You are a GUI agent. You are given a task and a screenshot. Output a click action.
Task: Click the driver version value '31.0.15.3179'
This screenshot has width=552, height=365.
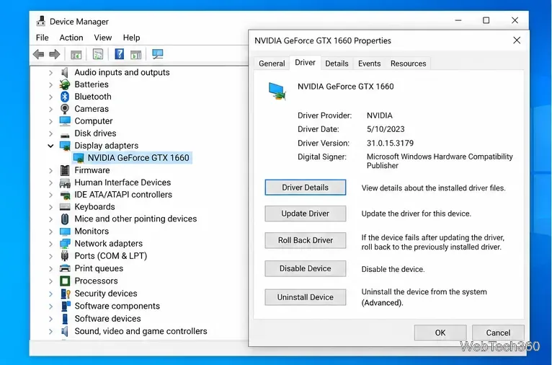pyautogui.click(x=390, y=143)
